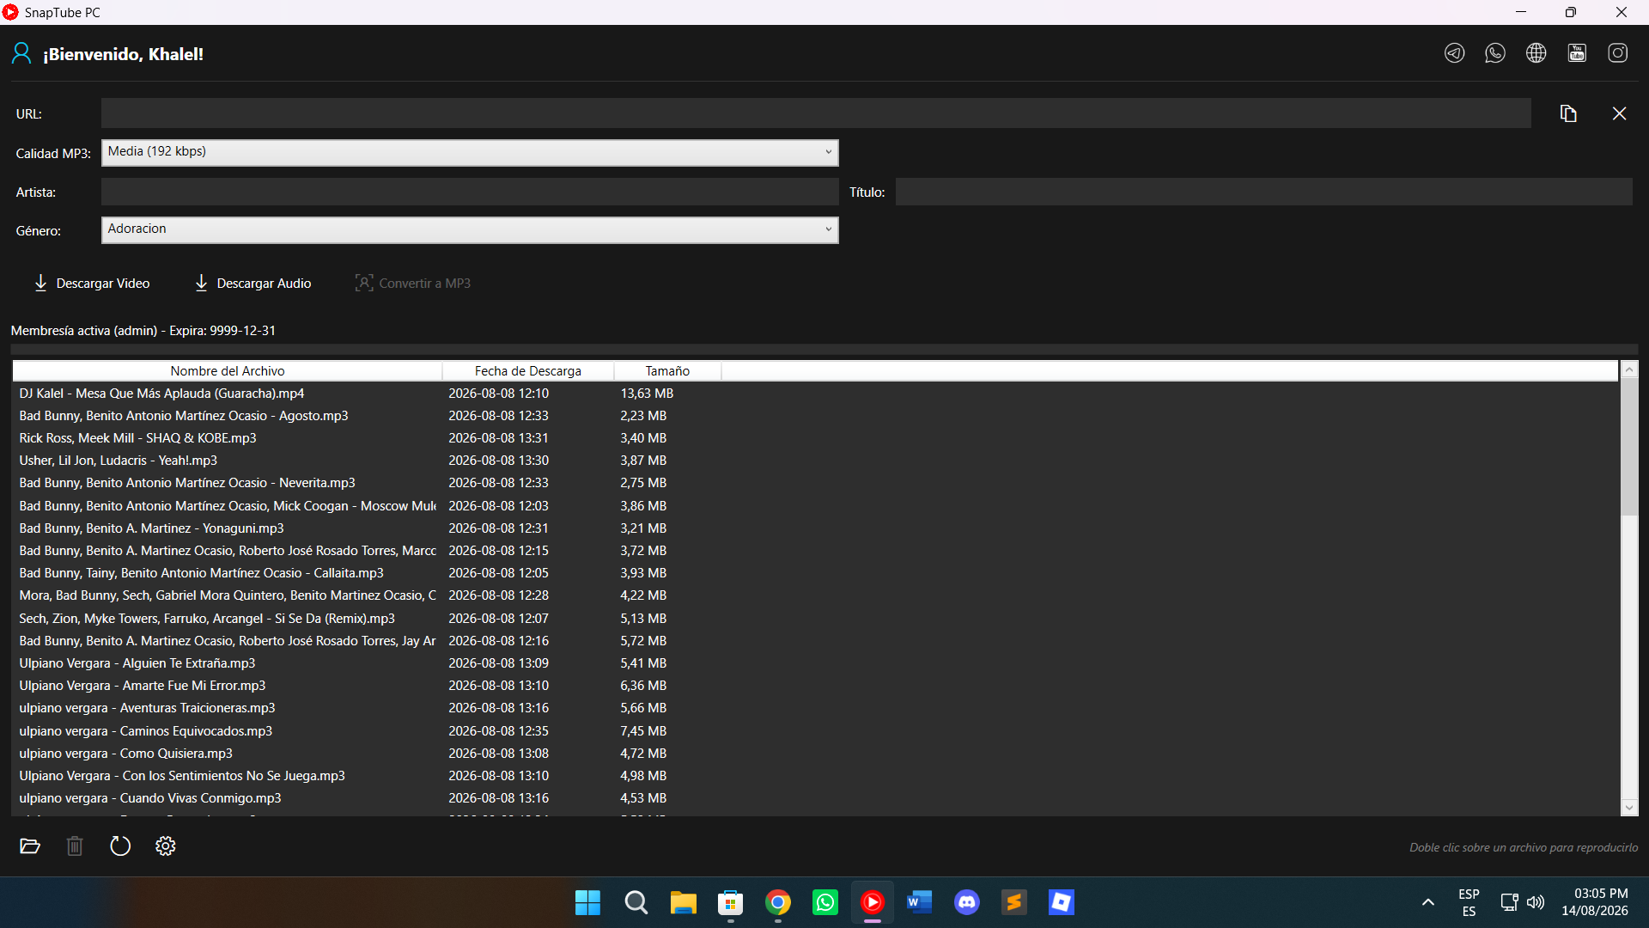Open Microsoft Store from taskbar
This screenshot has width=1649, height=928.
click(x=731, y=902)
